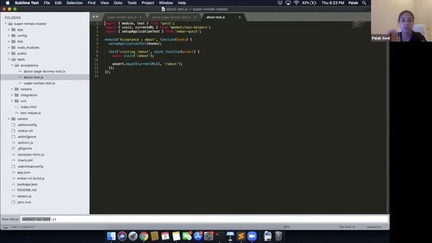
Task: Open testem.js in sidebar
Action: point(24,196)
